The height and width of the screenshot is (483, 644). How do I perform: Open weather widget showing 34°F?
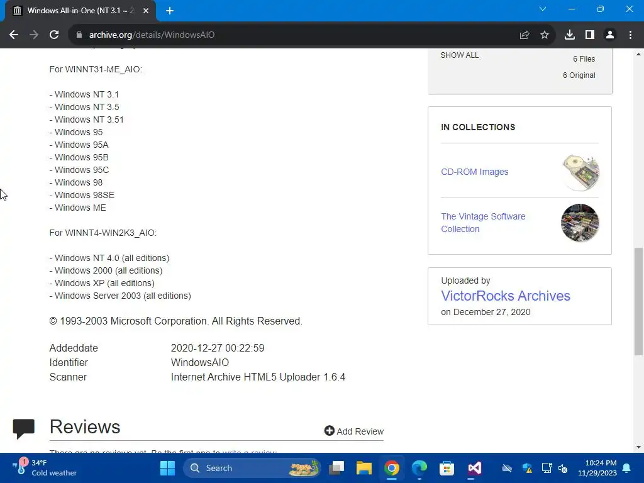45,468
